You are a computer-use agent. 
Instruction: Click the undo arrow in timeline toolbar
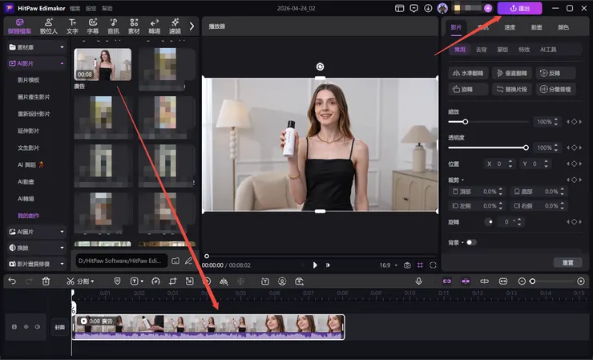(x=11, y=281)
